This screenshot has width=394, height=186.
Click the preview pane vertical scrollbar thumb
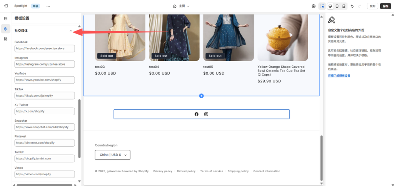click(x=321, y=158)
